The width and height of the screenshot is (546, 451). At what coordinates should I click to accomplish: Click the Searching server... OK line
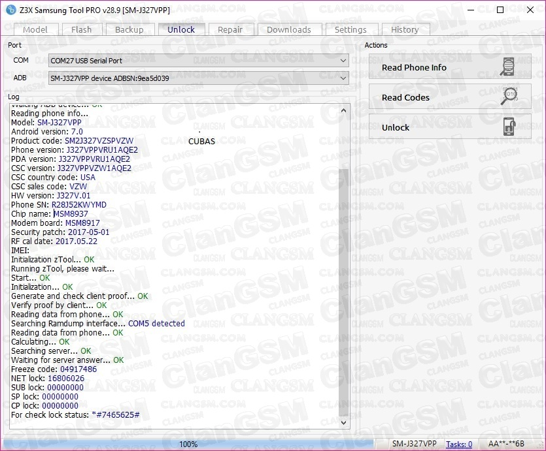[51, 351]
